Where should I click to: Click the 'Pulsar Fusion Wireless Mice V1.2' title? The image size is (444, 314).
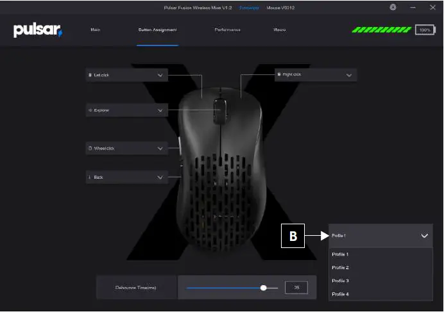coord(198,8)
